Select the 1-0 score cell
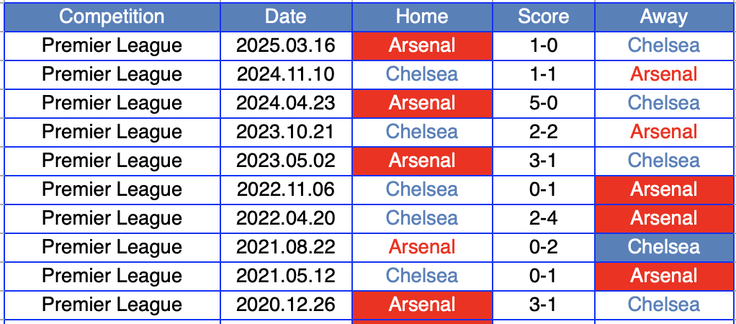This screenshot has width=736, height=324. (544, 45)
